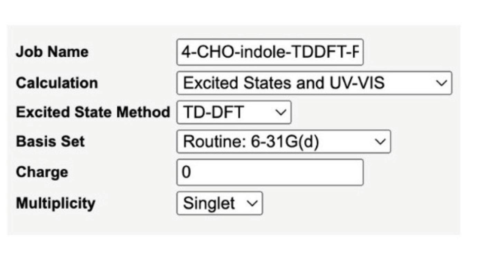Open the Multiplicity dropdown

(x=219, y=203)
